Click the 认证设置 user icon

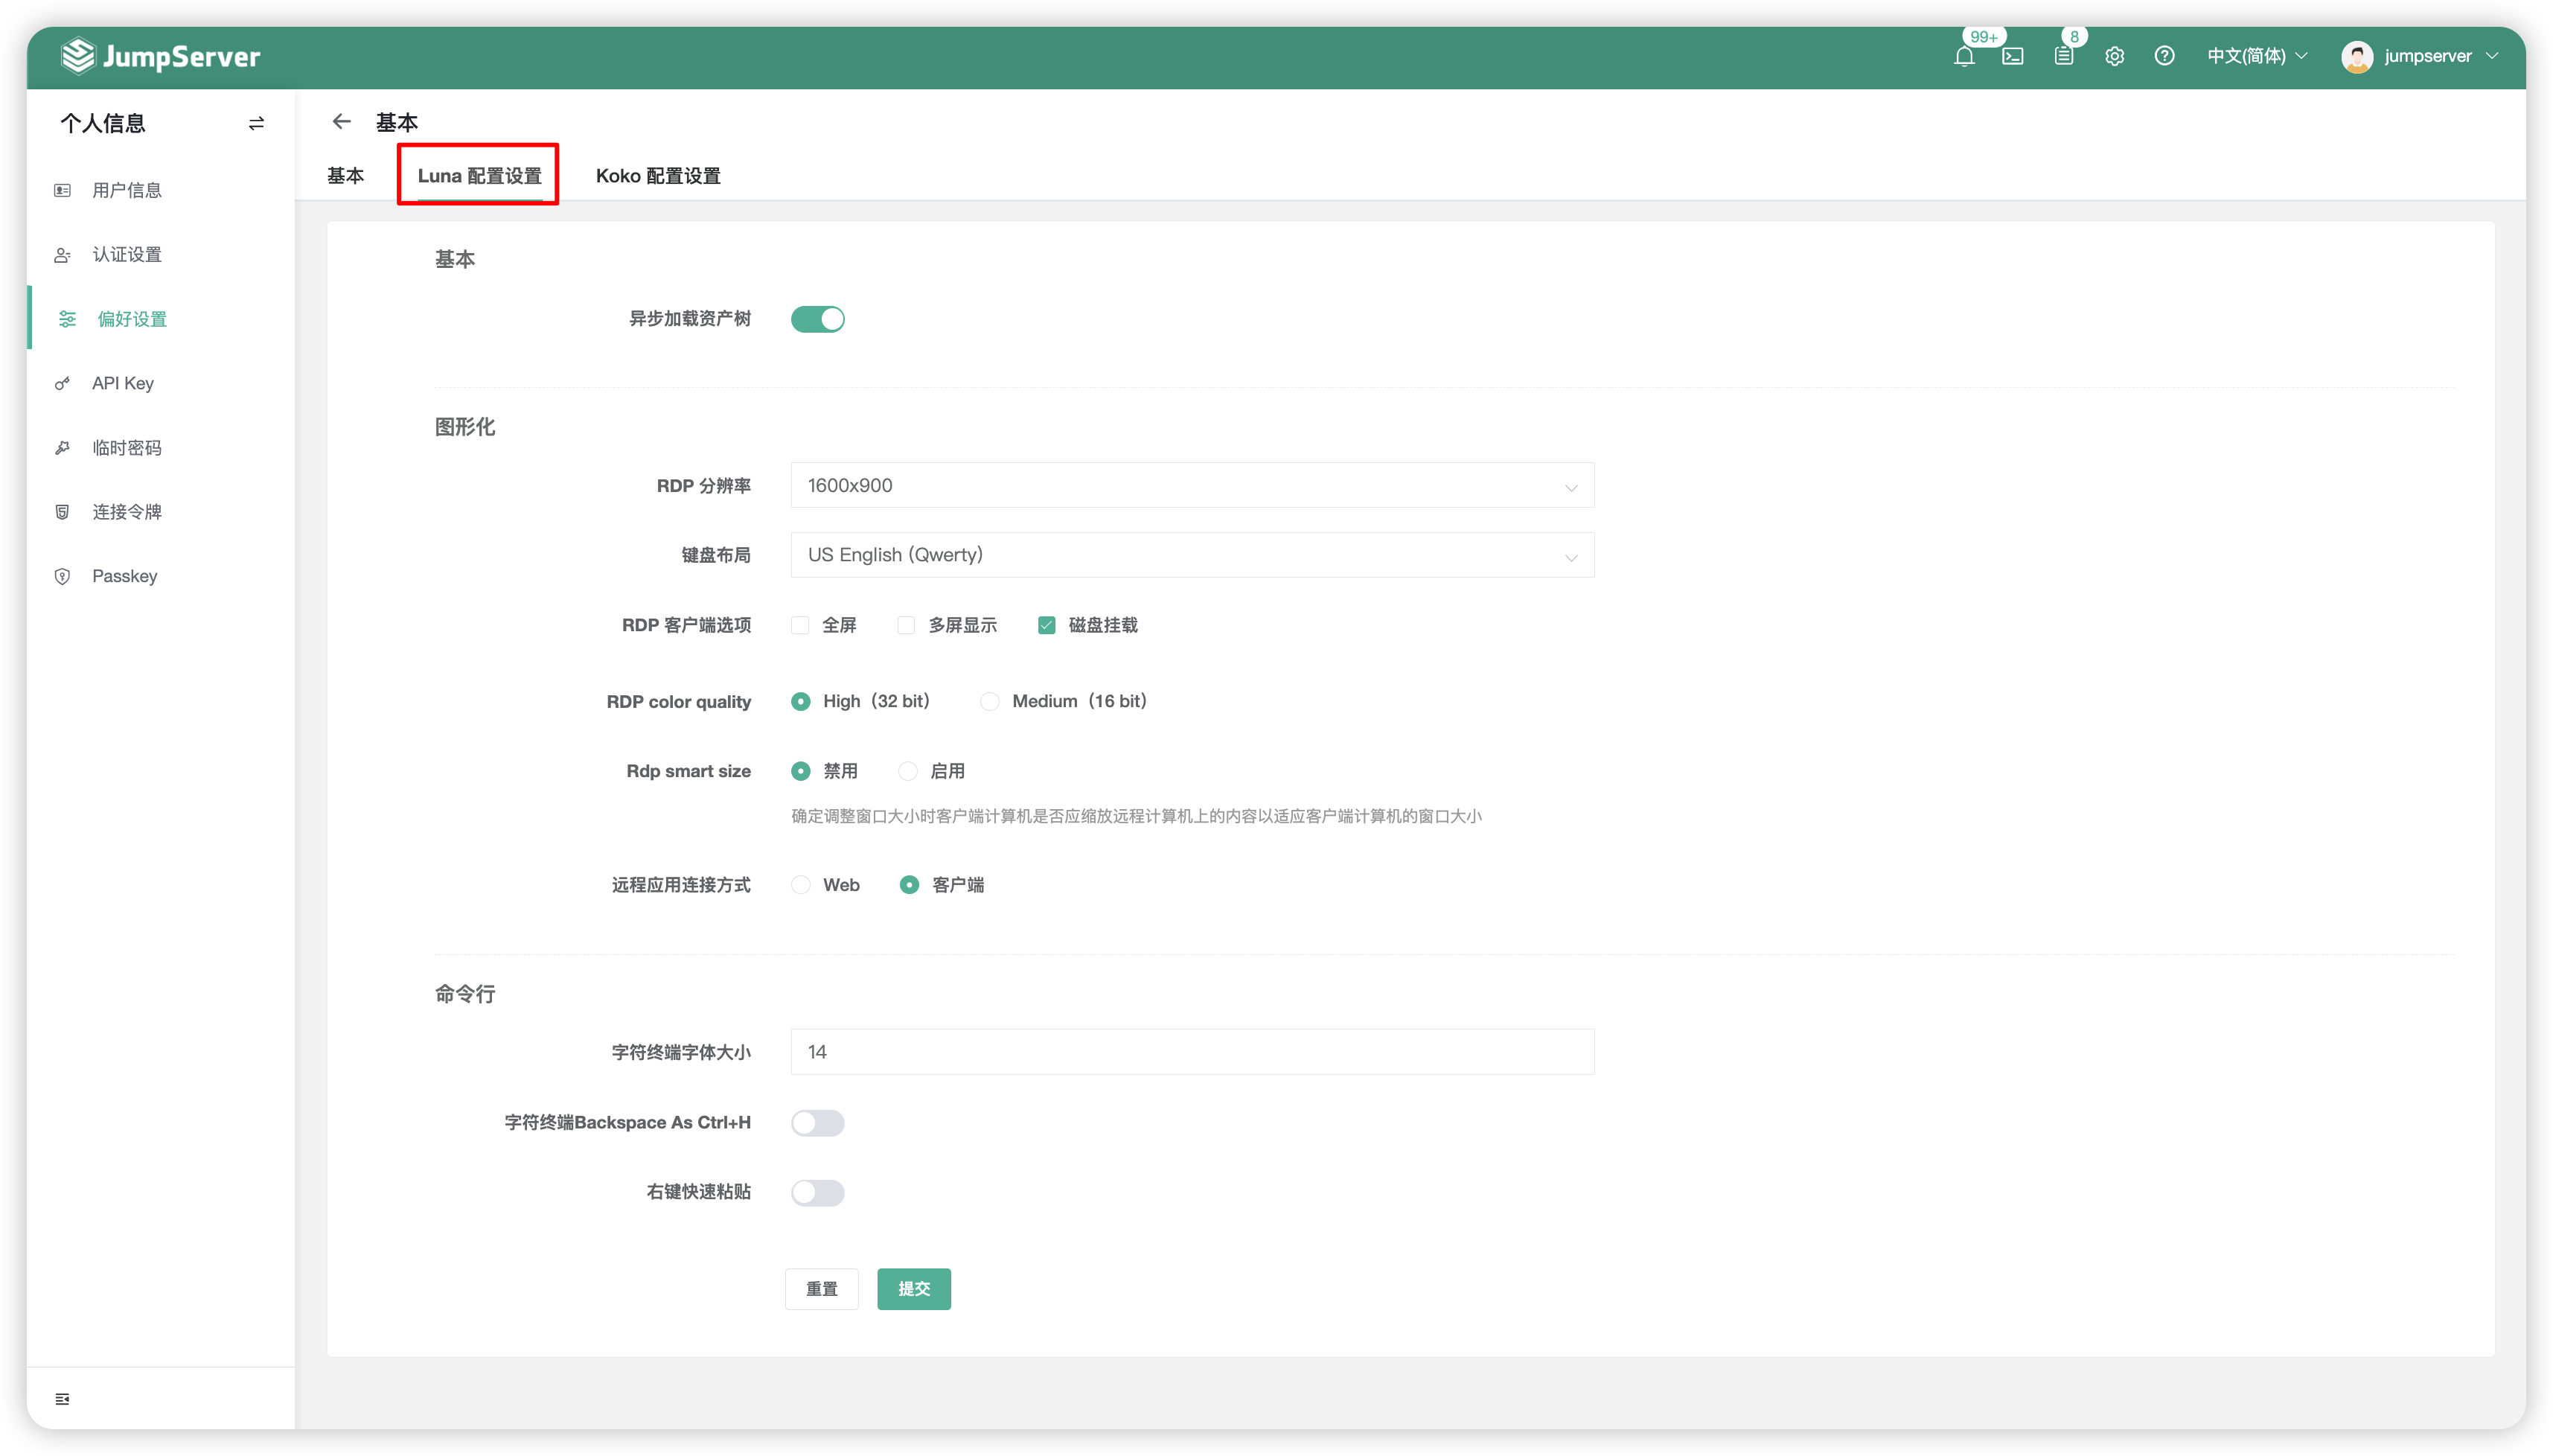pos(62,255)
